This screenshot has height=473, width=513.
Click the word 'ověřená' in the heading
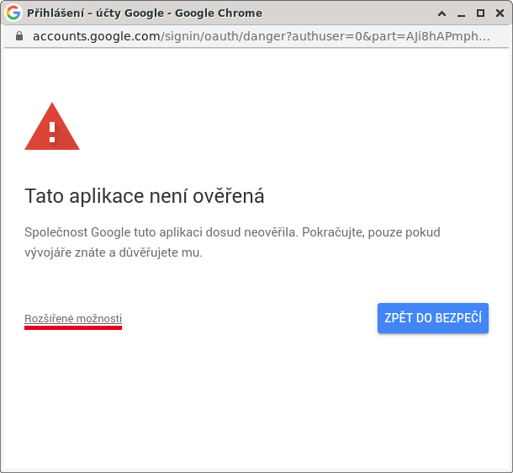(x=229, y=196)
